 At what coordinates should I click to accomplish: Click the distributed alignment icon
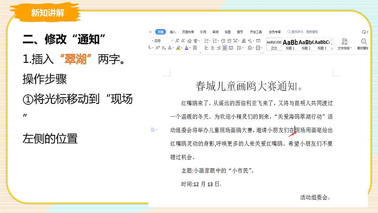pyautogui.click(x=231, y=48)
